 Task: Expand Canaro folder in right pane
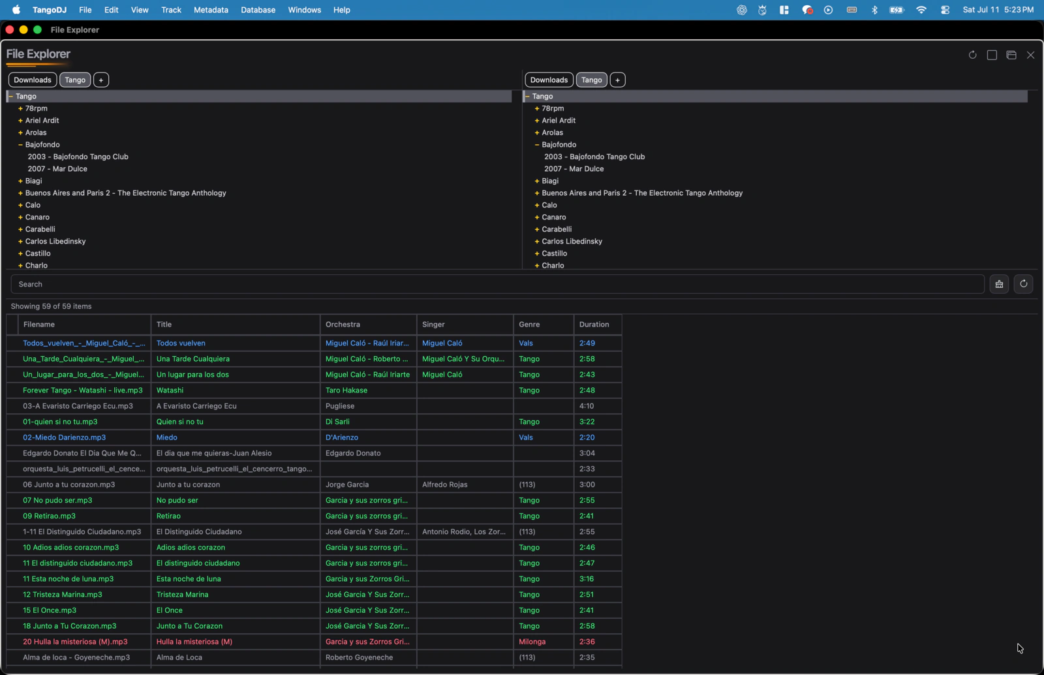536,217
